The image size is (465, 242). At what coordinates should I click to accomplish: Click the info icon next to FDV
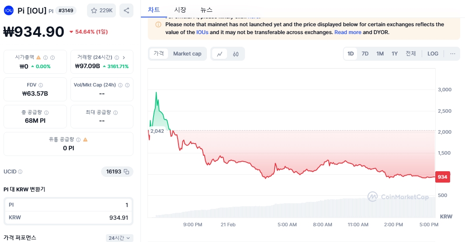41,85
